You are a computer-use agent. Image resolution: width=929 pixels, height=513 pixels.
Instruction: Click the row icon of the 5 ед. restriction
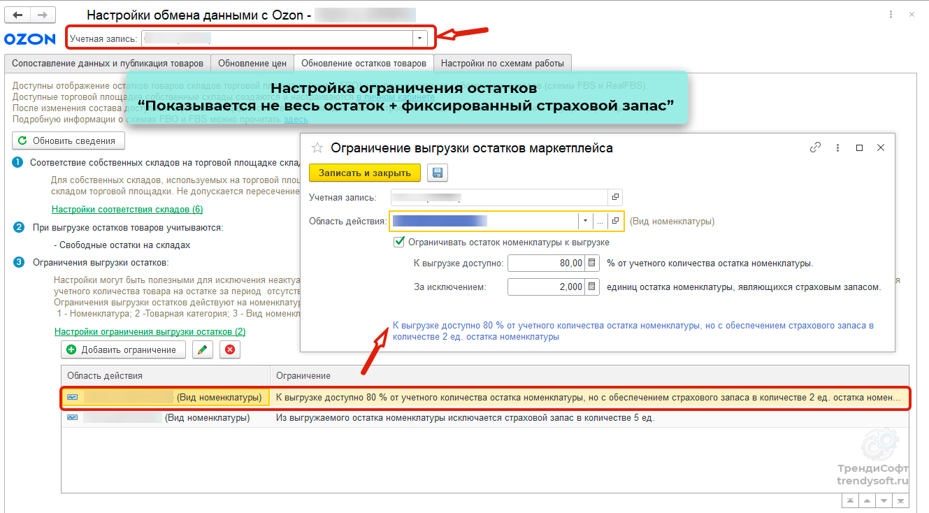coord(73,418)
